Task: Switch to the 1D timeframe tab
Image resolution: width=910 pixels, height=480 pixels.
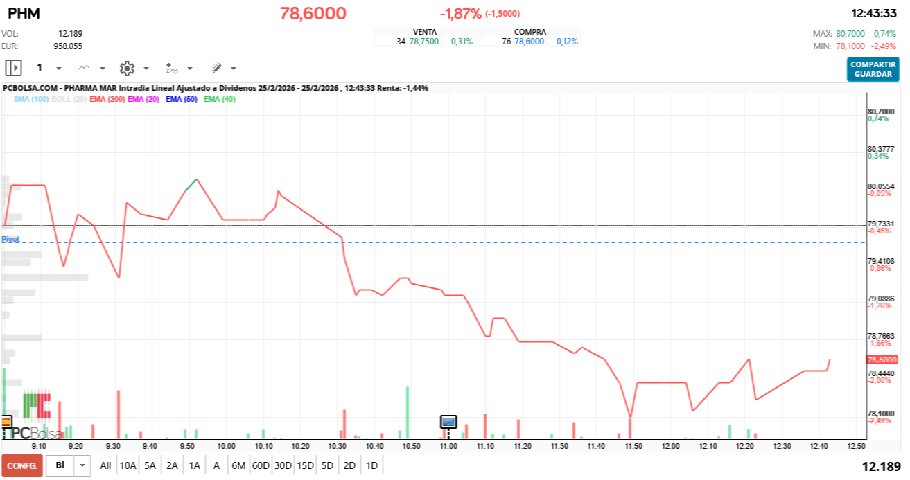Action: click(372, 465)
